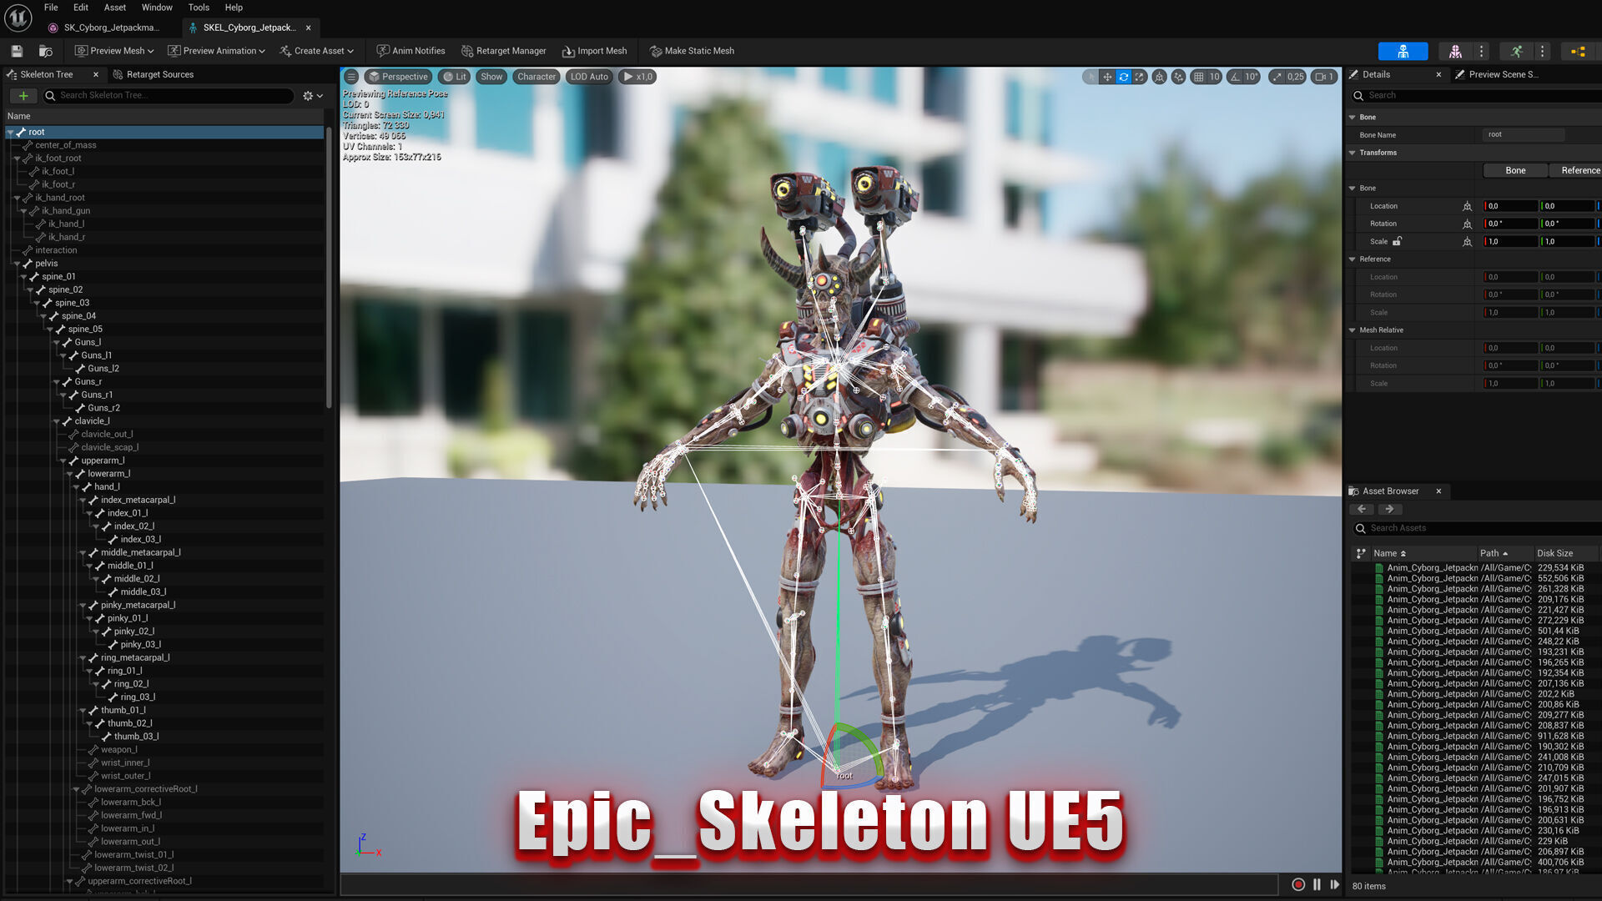The width and height of the screenshot is (1602, 901).
Task: Switch to Skeleton editor mode icon
Action: click(x=1403, y=51)
